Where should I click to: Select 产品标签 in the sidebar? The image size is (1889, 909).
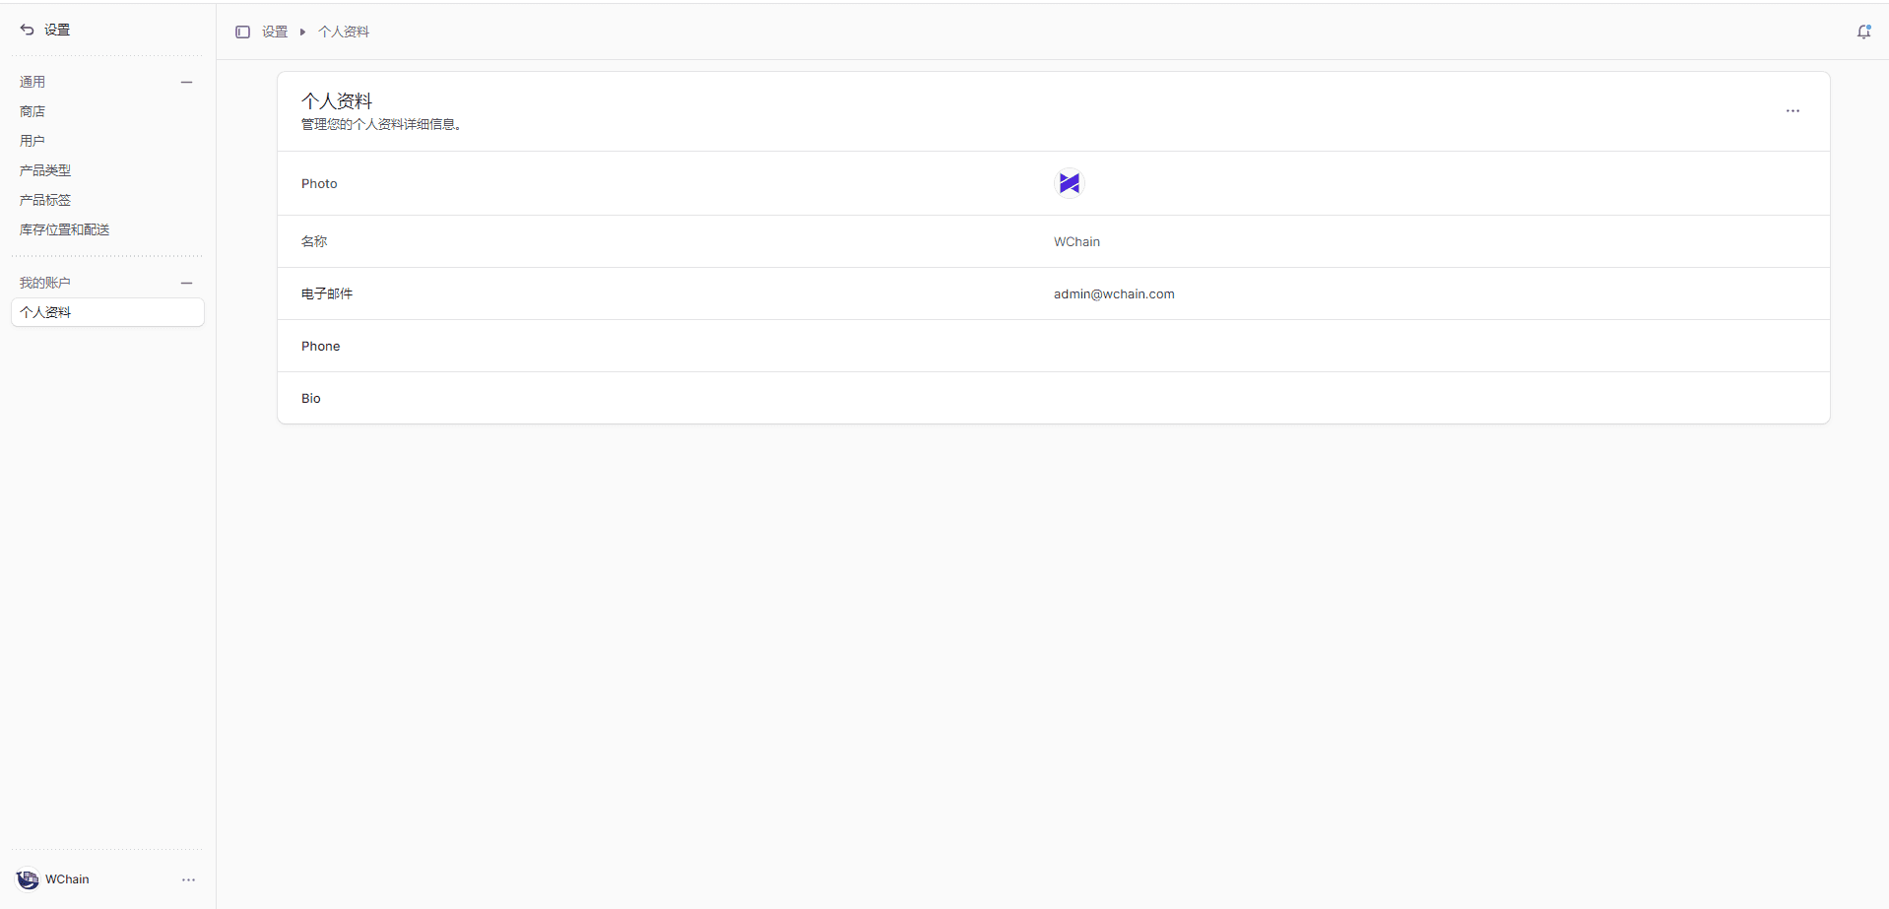click(45, 200)
